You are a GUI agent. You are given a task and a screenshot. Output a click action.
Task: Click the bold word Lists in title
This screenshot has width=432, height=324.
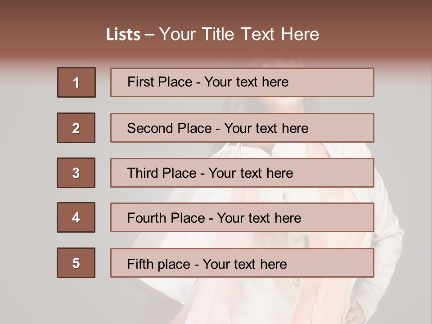123,35
